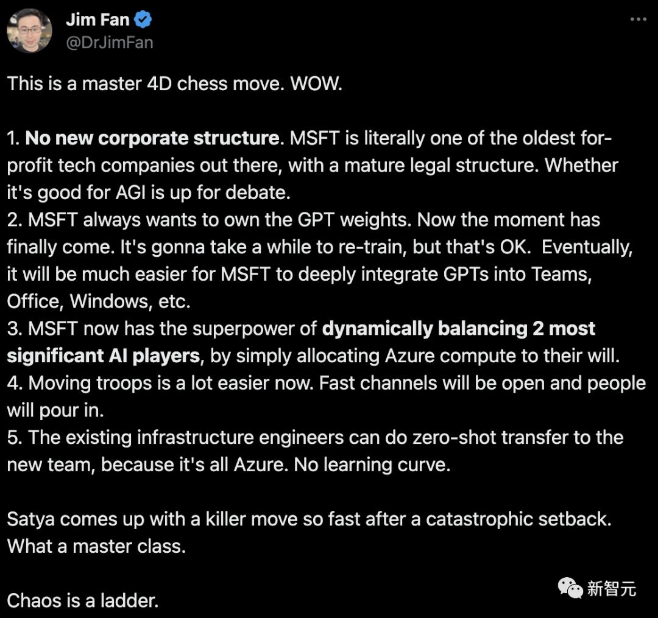Image resolution: width=658 pixels, height=618 pixels.
Task: Click the 新智元 watermark text
Action: coord(611,588)
